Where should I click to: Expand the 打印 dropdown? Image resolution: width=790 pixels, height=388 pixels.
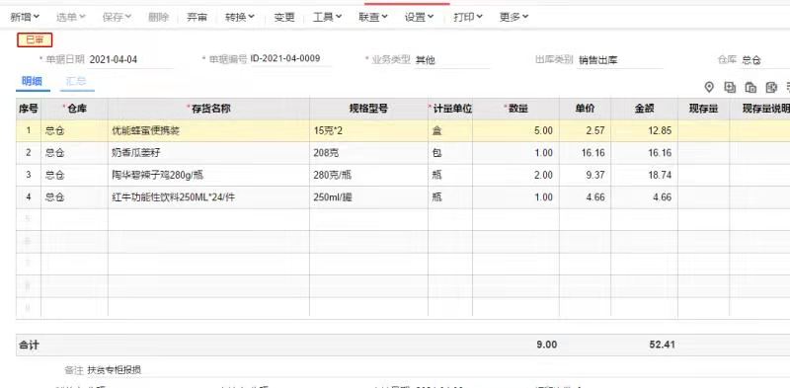click(467, 17)
